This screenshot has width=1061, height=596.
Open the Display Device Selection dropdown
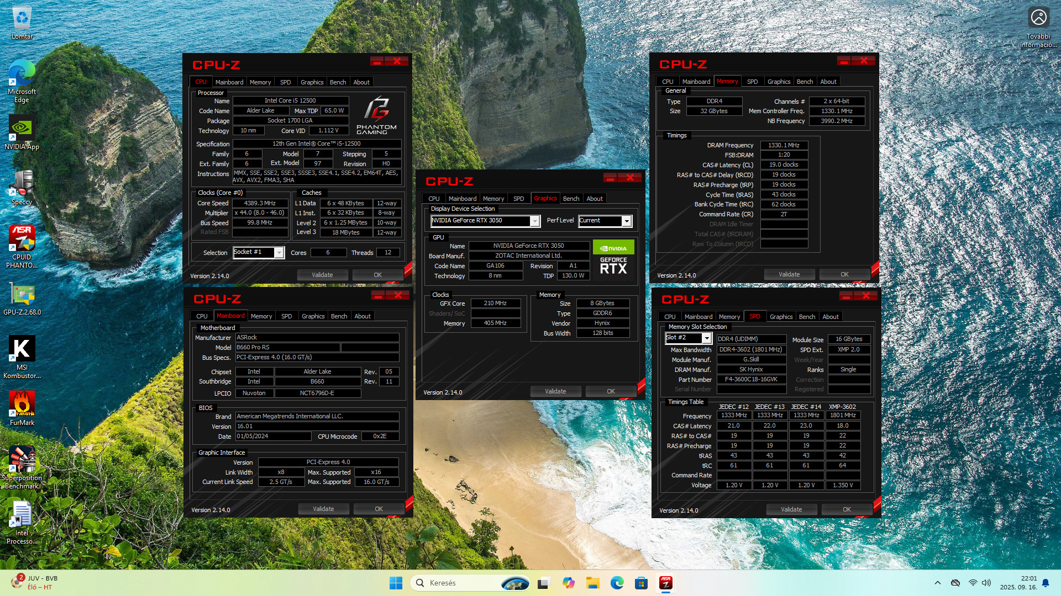[534, 221]
